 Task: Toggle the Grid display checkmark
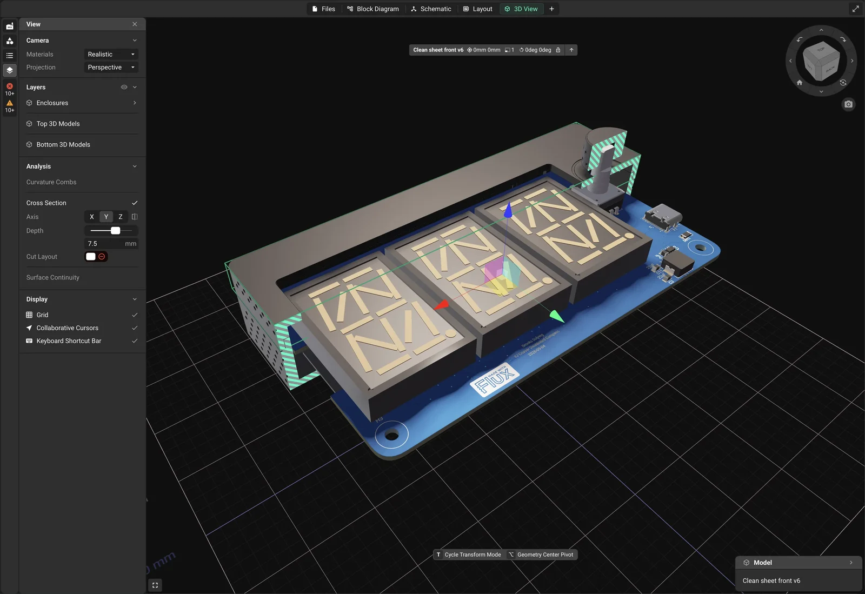click(x=135, y=315)
